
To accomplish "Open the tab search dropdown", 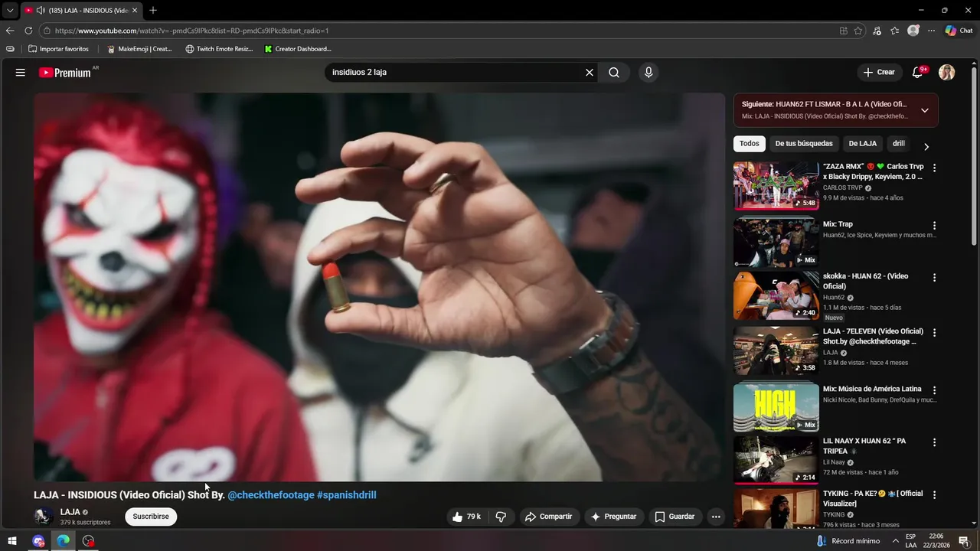I will pos(9,10).
